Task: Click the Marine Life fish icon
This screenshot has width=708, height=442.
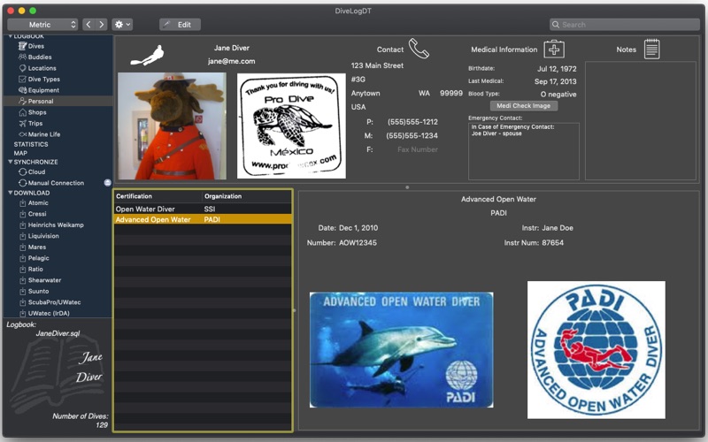Action: point(22,134)
